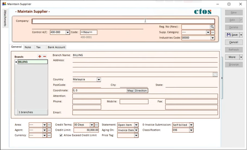
Task: Open the Attachments side tab
Action: click(5, 18)
